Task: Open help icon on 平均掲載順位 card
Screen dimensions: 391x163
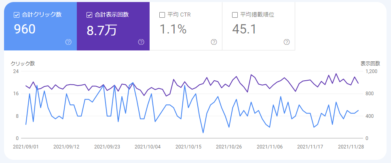Action: click(287, 42)
